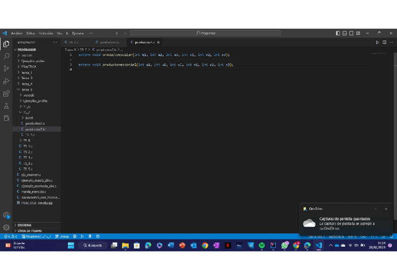
Task: Open the Archivo menu
Action: pyautogui.click(x=16, y=33)
